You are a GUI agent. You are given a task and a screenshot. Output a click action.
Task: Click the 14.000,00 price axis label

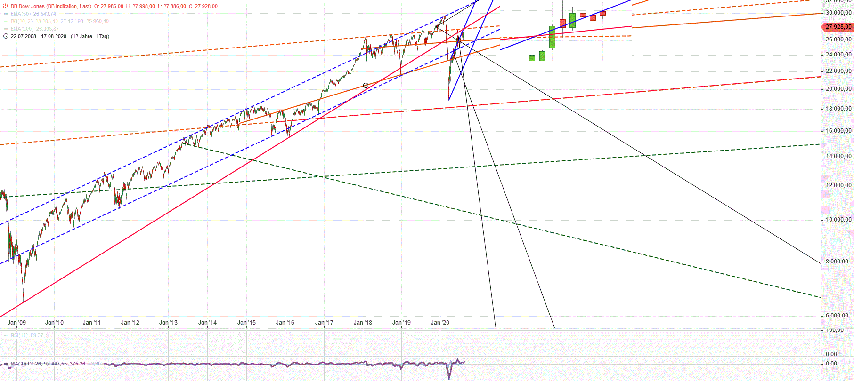pos(838,156)
